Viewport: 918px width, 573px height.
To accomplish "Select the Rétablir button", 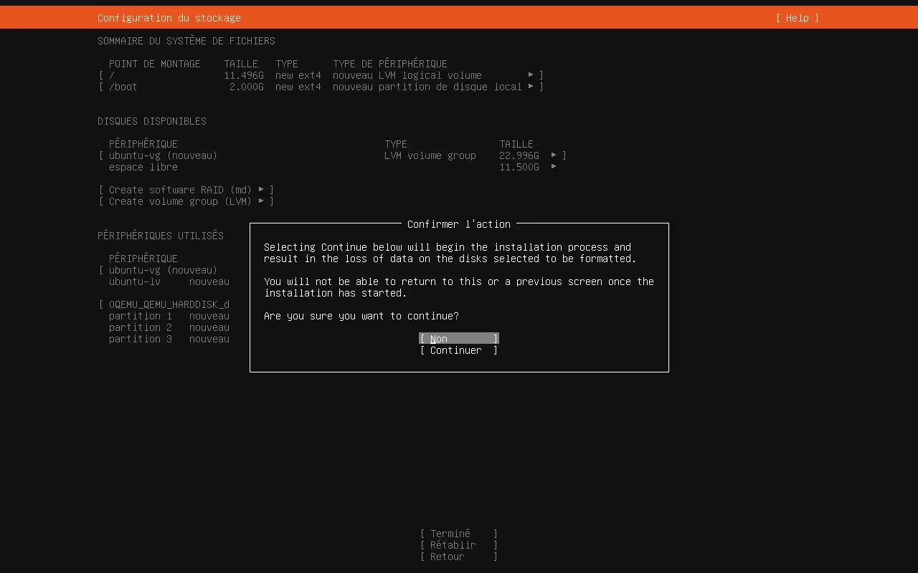I will click(459, 545).
